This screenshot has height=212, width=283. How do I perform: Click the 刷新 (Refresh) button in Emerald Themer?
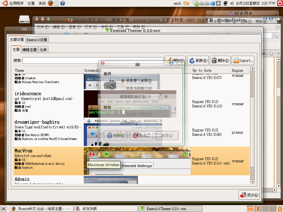click(198, 60)
